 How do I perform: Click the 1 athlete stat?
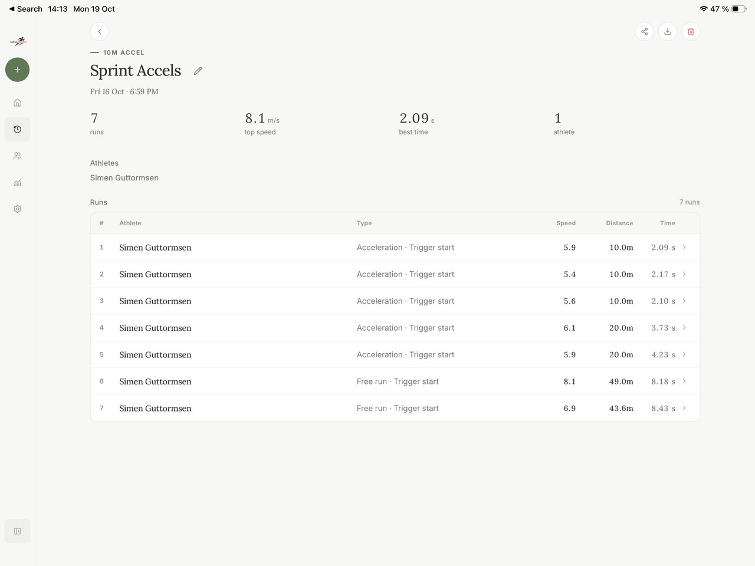click(564, 123)
